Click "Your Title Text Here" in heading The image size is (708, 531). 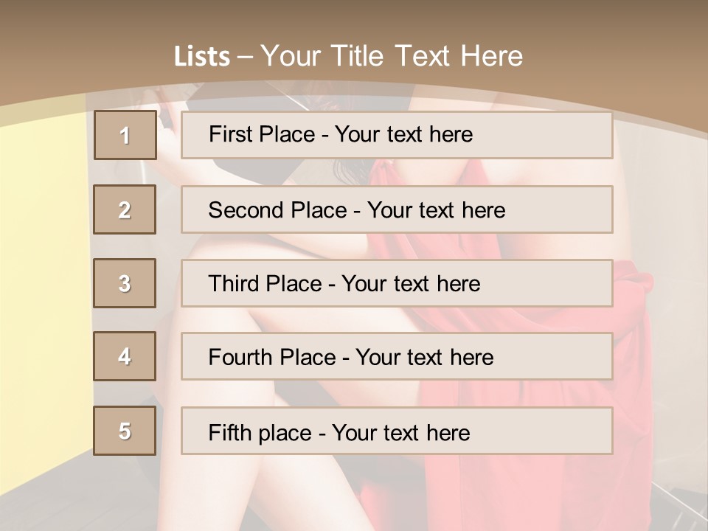[392, 56]
